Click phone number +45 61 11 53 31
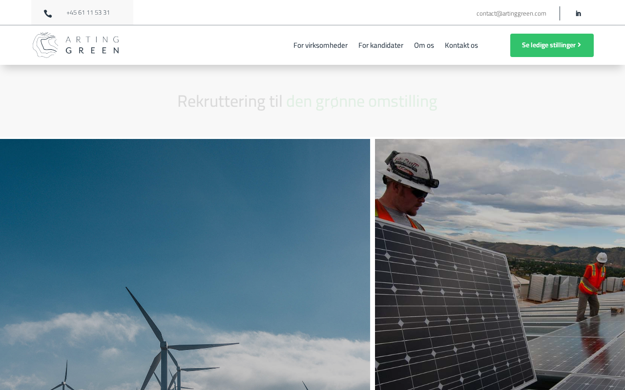The width and height of the screenshot is (625, 390). [x=88, y=13]
